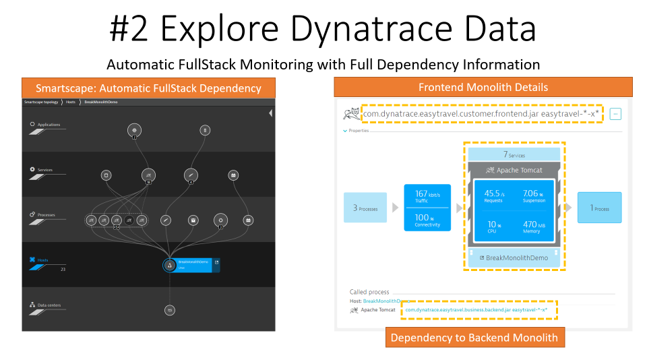Click the Hosts count 23
Image resolution: width=647 pixels, height=364 pixels.
coord(63,270)
